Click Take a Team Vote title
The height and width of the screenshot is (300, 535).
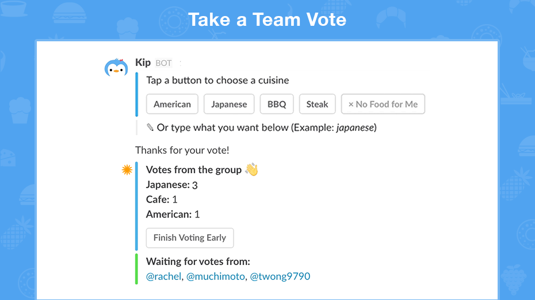pos(267,20)
